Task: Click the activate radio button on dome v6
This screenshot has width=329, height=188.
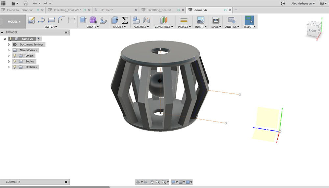Action: 38,39
